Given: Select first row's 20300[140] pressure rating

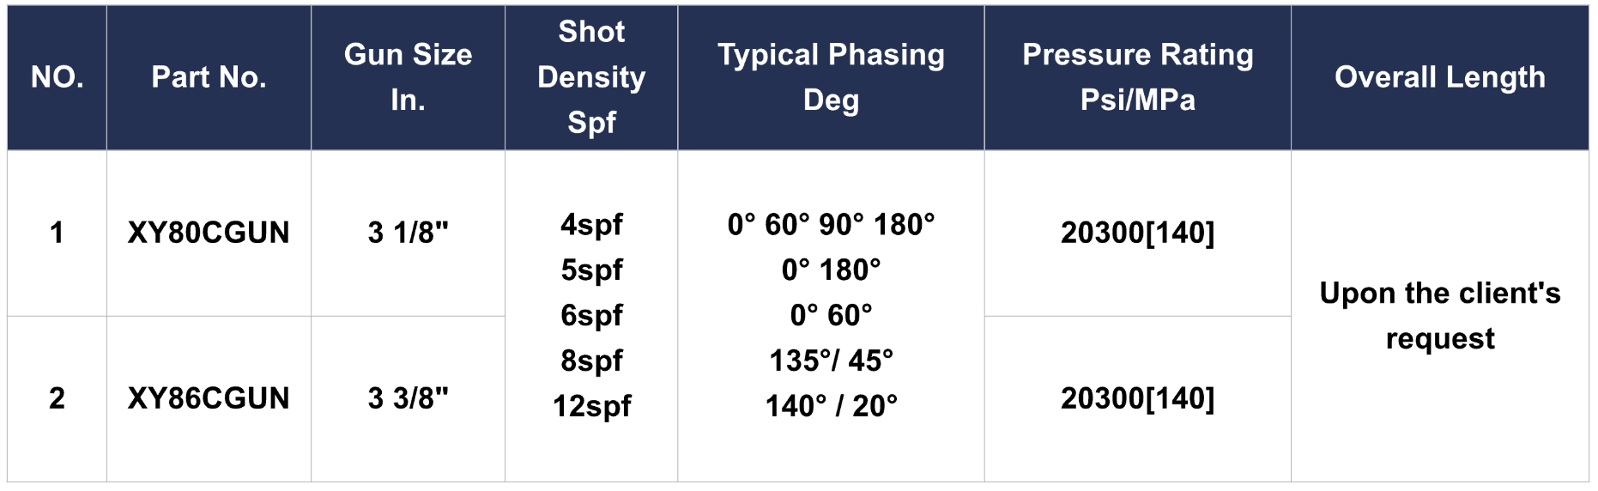Looking at the screenshot, I should coord(1137,233).
